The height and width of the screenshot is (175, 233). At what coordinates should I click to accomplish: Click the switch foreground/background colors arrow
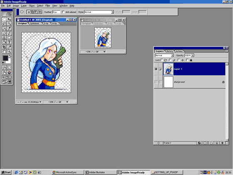10,56
